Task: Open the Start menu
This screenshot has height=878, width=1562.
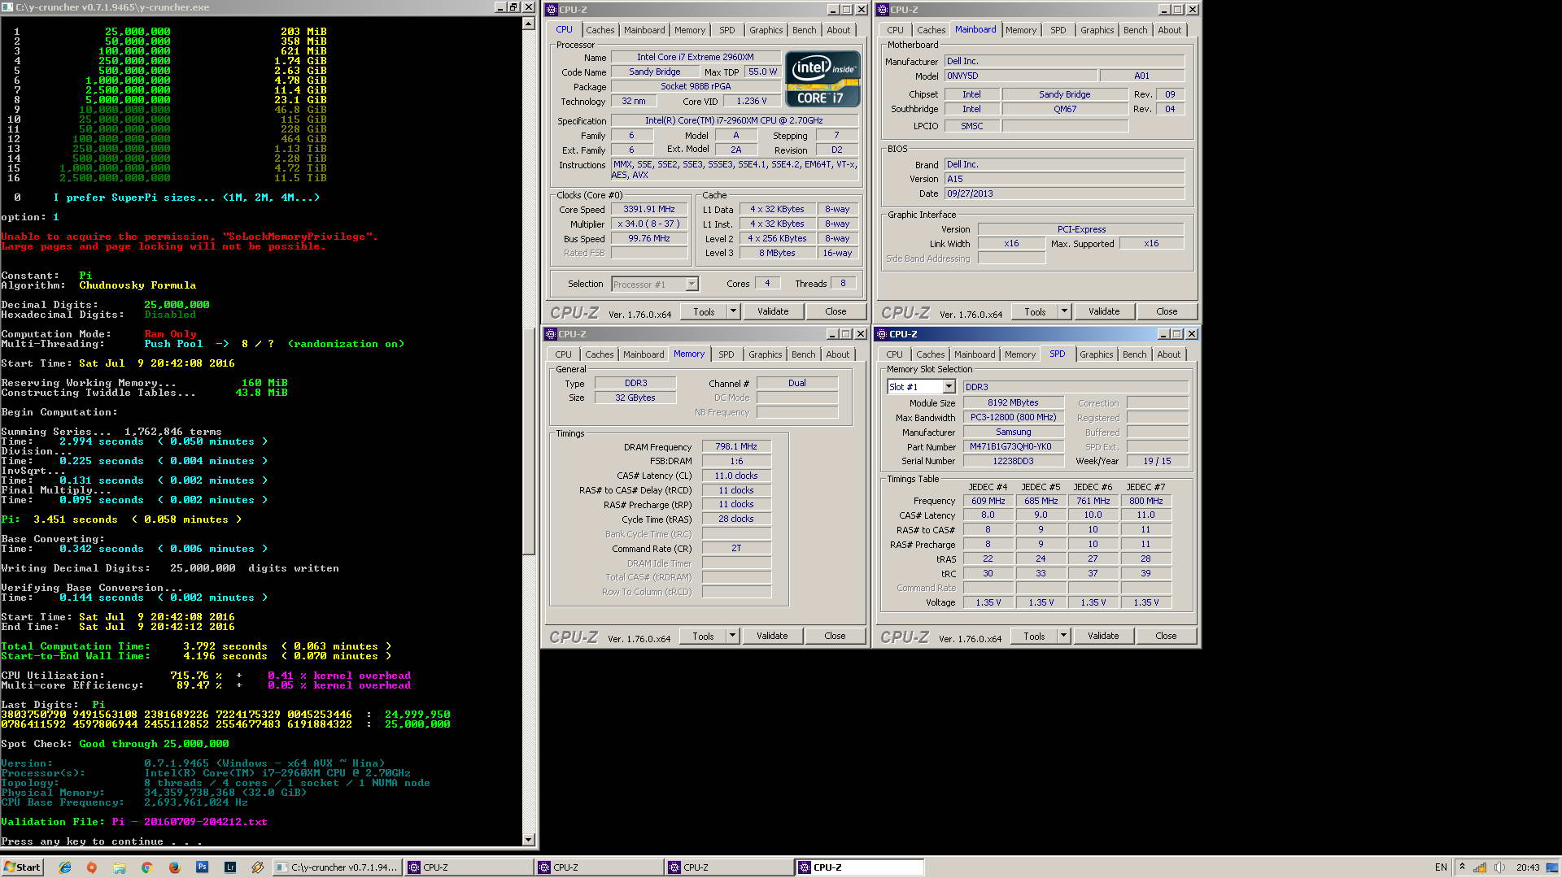Action: [22, 867]
